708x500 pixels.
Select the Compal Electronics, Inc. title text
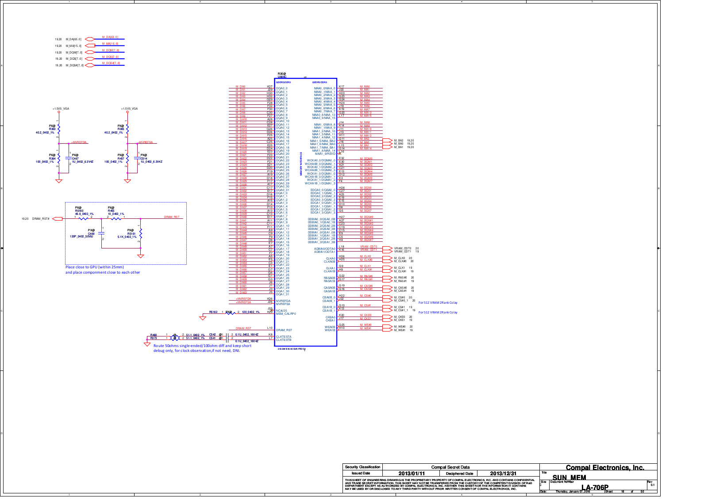605,468
